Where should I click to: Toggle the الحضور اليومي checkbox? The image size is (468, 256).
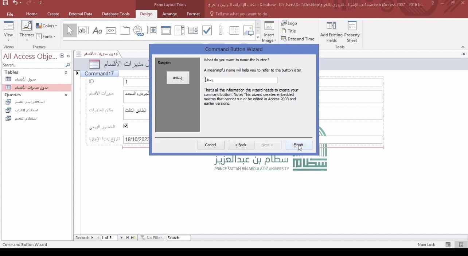coord(126,126)
